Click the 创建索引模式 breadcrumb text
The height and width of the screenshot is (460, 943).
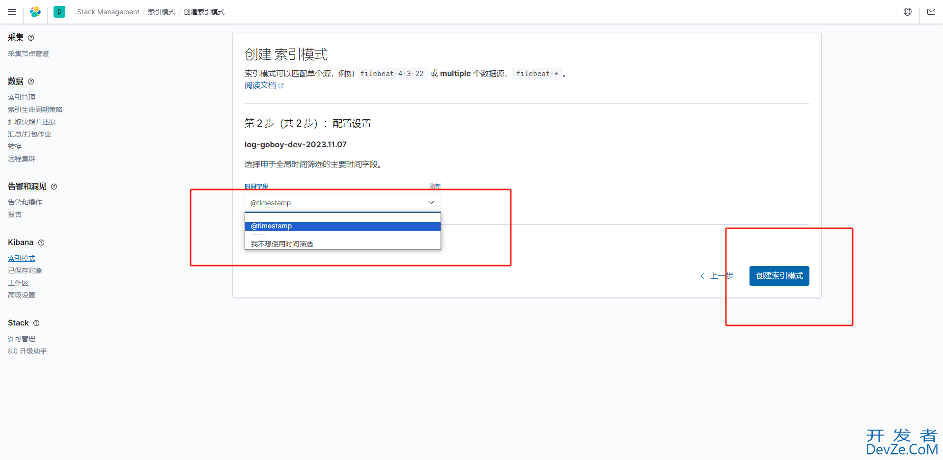[x=204, y=12]
